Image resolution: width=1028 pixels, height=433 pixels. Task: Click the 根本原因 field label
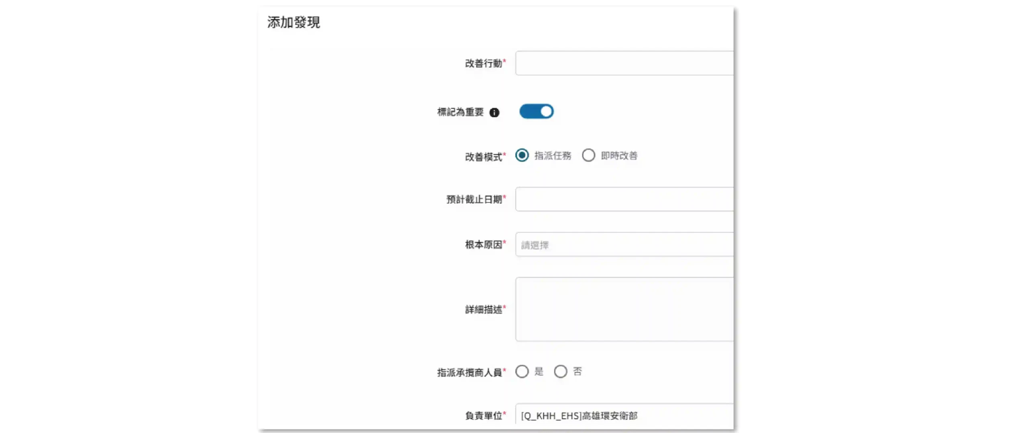[483, 245]
